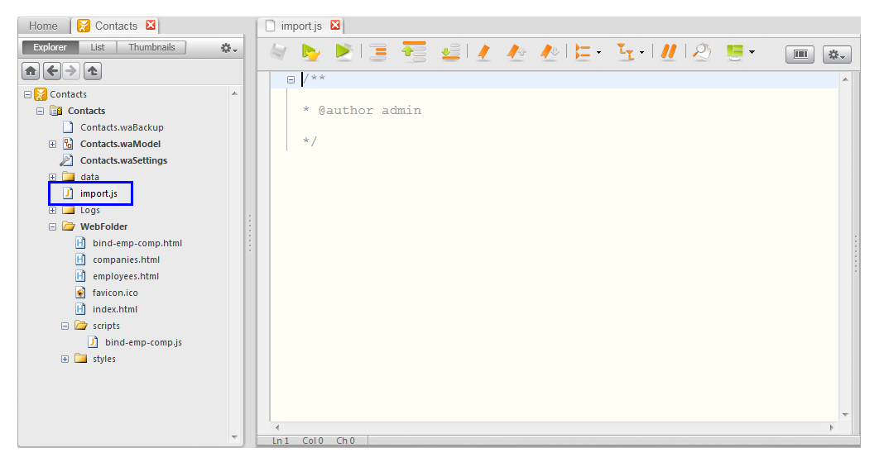This screenshot has width=884, height=467.
Task: Click the gray Save floppy disk icon
Action: coord(278,52)
